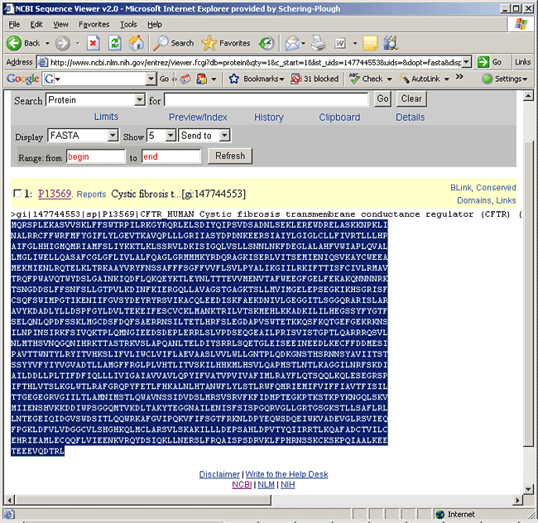Click the vertical scrollbar up arrow
Screen dimensions: 538x523
[x=528, y=96]
